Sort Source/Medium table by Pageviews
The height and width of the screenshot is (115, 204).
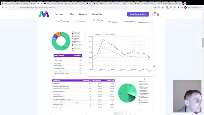[x=77, y=55]
